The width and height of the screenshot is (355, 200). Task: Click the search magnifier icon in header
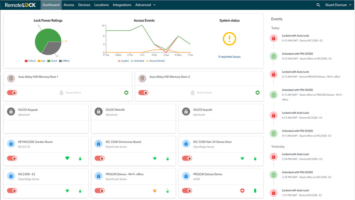(318, 5)
